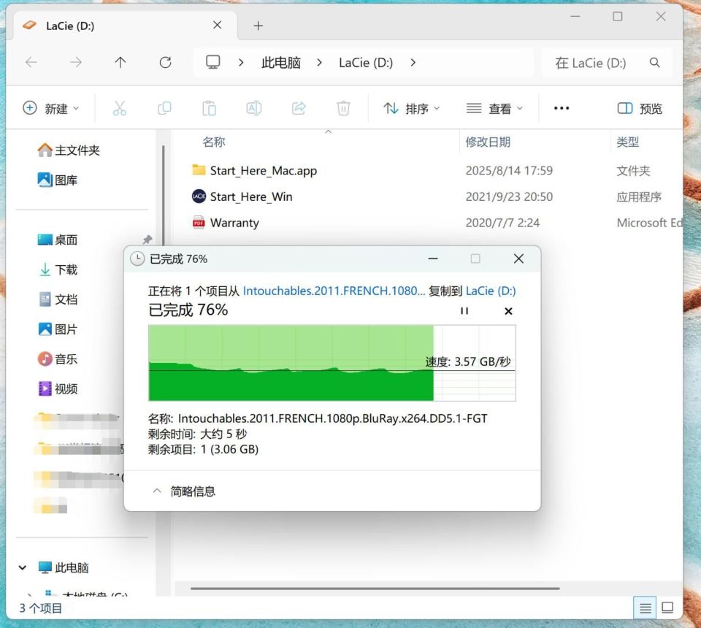Go forward with the right arrow button
This screenshot has width=701, height=628.
tap(76, 62)
